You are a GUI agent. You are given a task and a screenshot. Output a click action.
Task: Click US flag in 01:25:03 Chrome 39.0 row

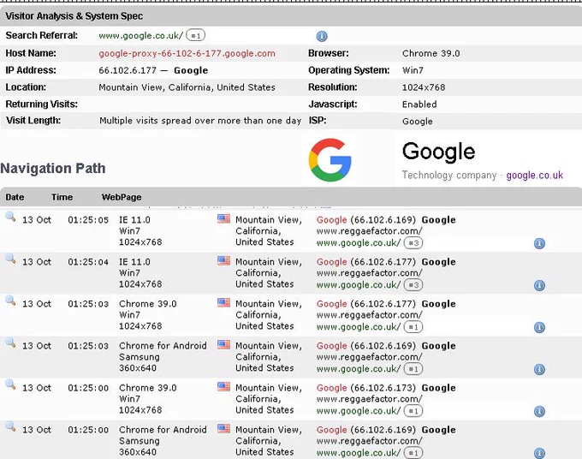[224, 302]
